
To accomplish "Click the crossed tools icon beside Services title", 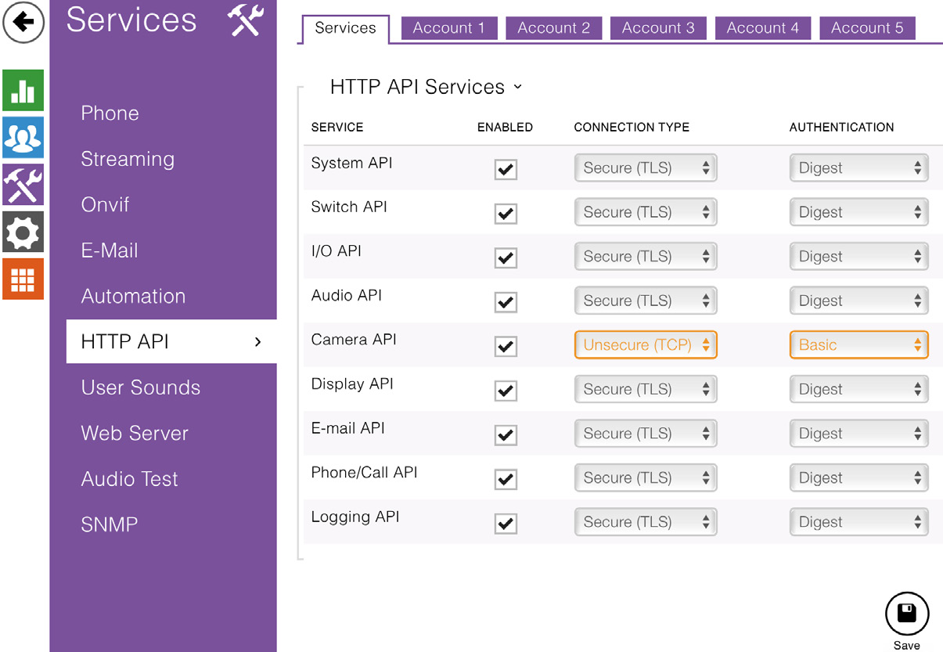I will [246, 20].
